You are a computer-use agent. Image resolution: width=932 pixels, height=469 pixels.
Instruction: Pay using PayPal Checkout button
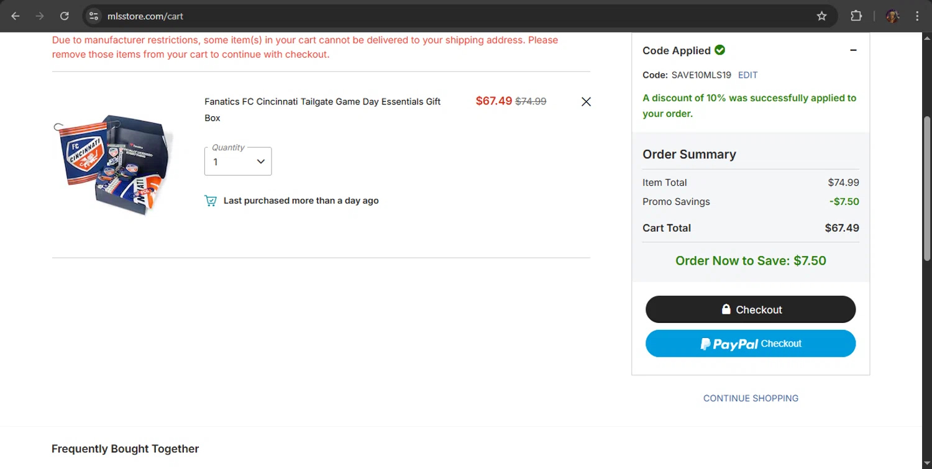(x=751, y=344)
